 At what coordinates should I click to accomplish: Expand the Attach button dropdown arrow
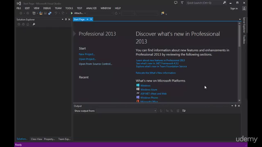pos(85,13)
